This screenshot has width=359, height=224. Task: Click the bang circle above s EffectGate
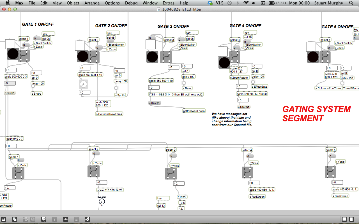coord(253,82)
